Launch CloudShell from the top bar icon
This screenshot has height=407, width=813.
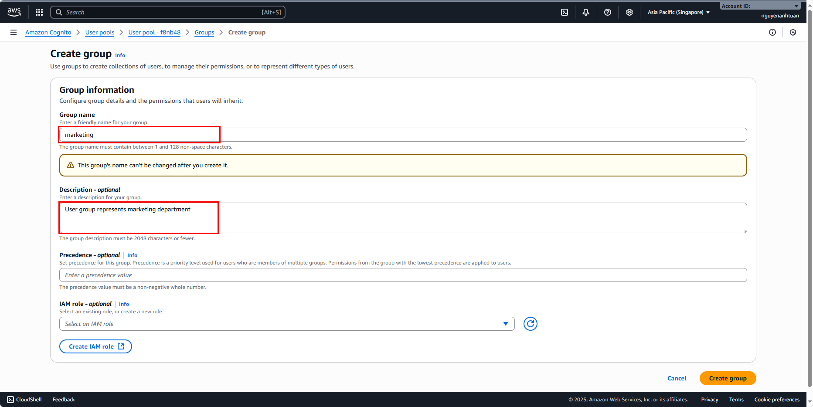click(565, 12)
